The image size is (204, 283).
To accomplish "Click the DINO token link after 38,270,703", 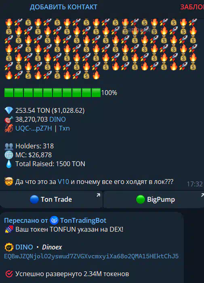I will [57, 120].
